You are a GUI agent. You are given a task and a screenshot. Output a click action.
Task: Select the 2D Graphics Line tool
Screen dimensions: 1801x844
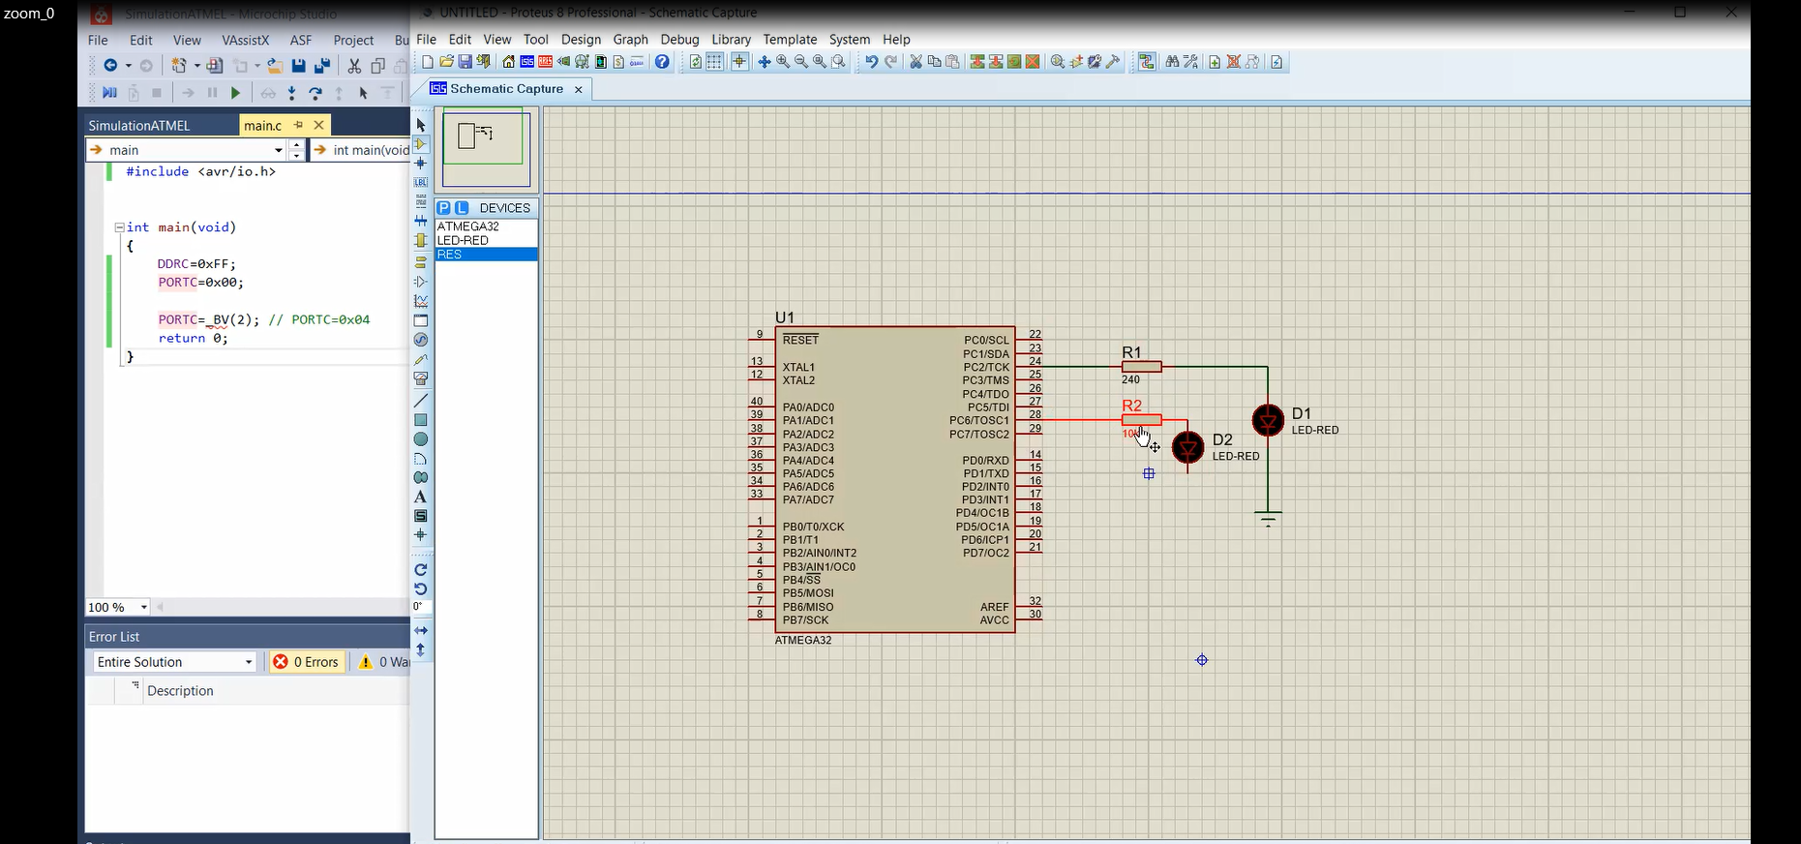(x=421, y=401)
